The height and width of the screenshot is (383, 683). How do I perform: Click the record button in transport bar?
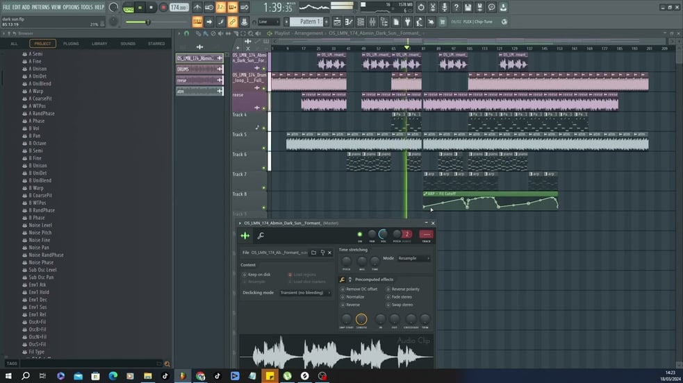pyautogui.click(x=163, y=8)
